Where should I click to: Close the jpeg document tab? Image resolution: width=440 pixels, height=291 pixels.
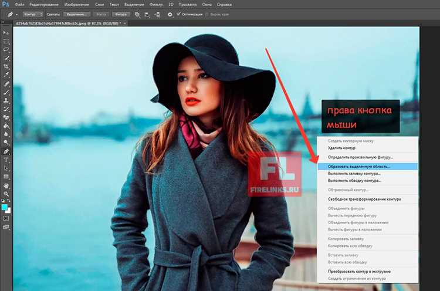tap(125, 23)
